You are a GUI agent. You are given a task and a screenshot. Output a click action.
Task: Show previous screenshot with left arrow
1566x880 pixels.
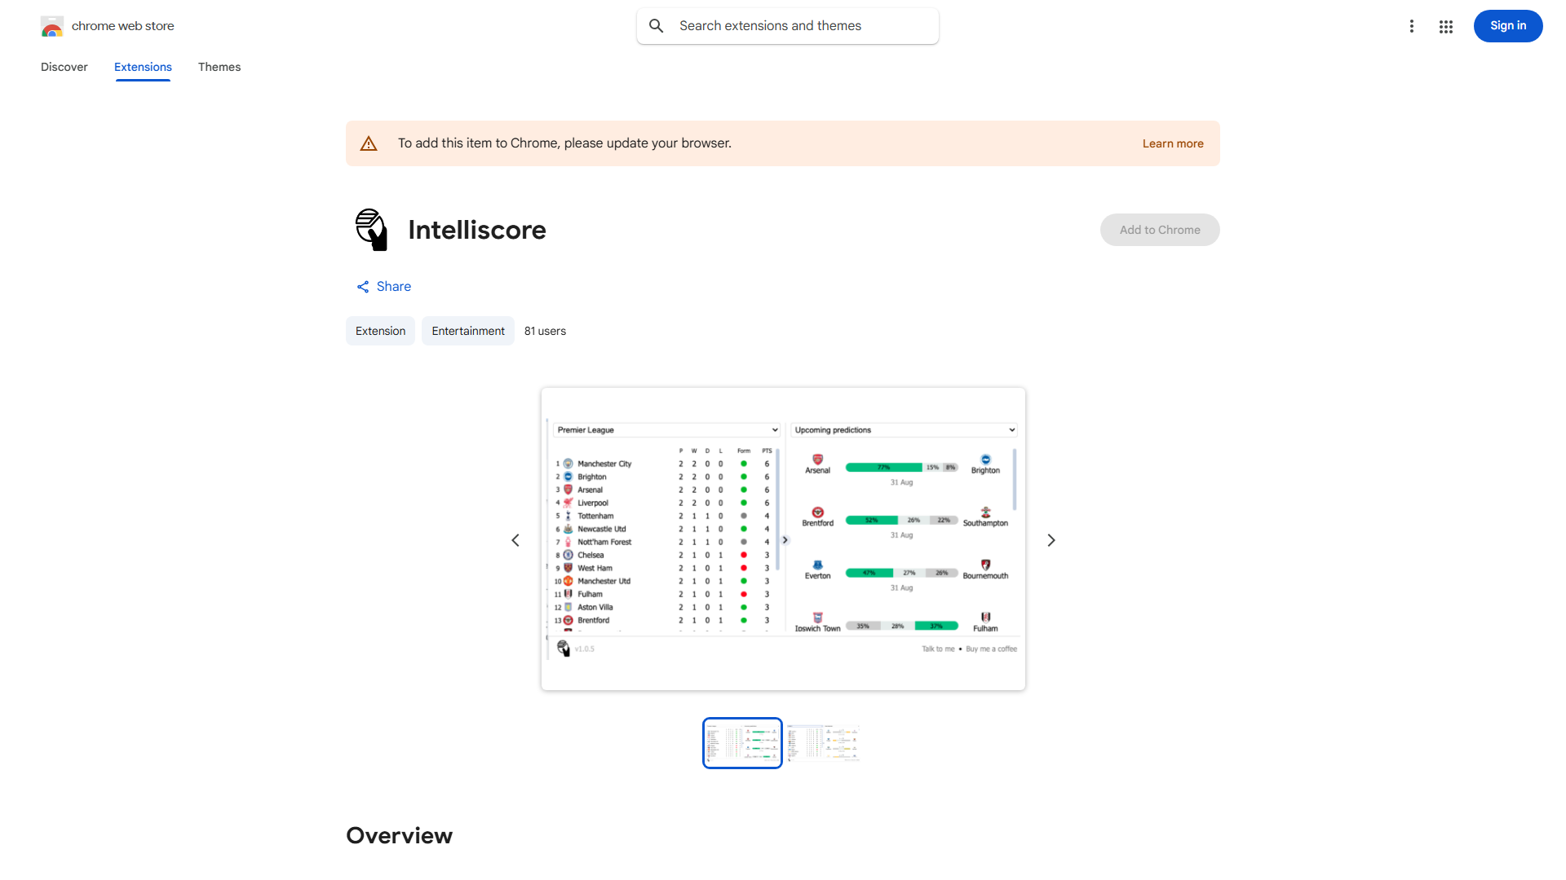515,540
